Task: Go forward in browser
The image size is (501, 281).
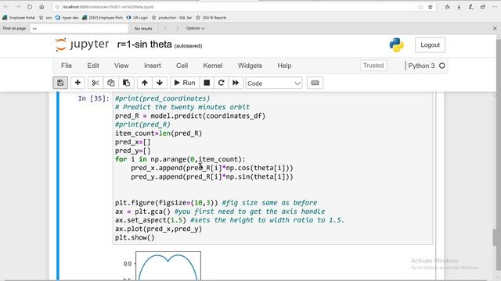Action: (x=18, y=7)
